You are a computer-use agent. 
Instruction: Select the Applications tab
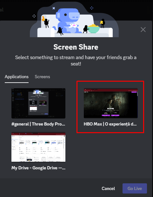[x=17, y=77]
